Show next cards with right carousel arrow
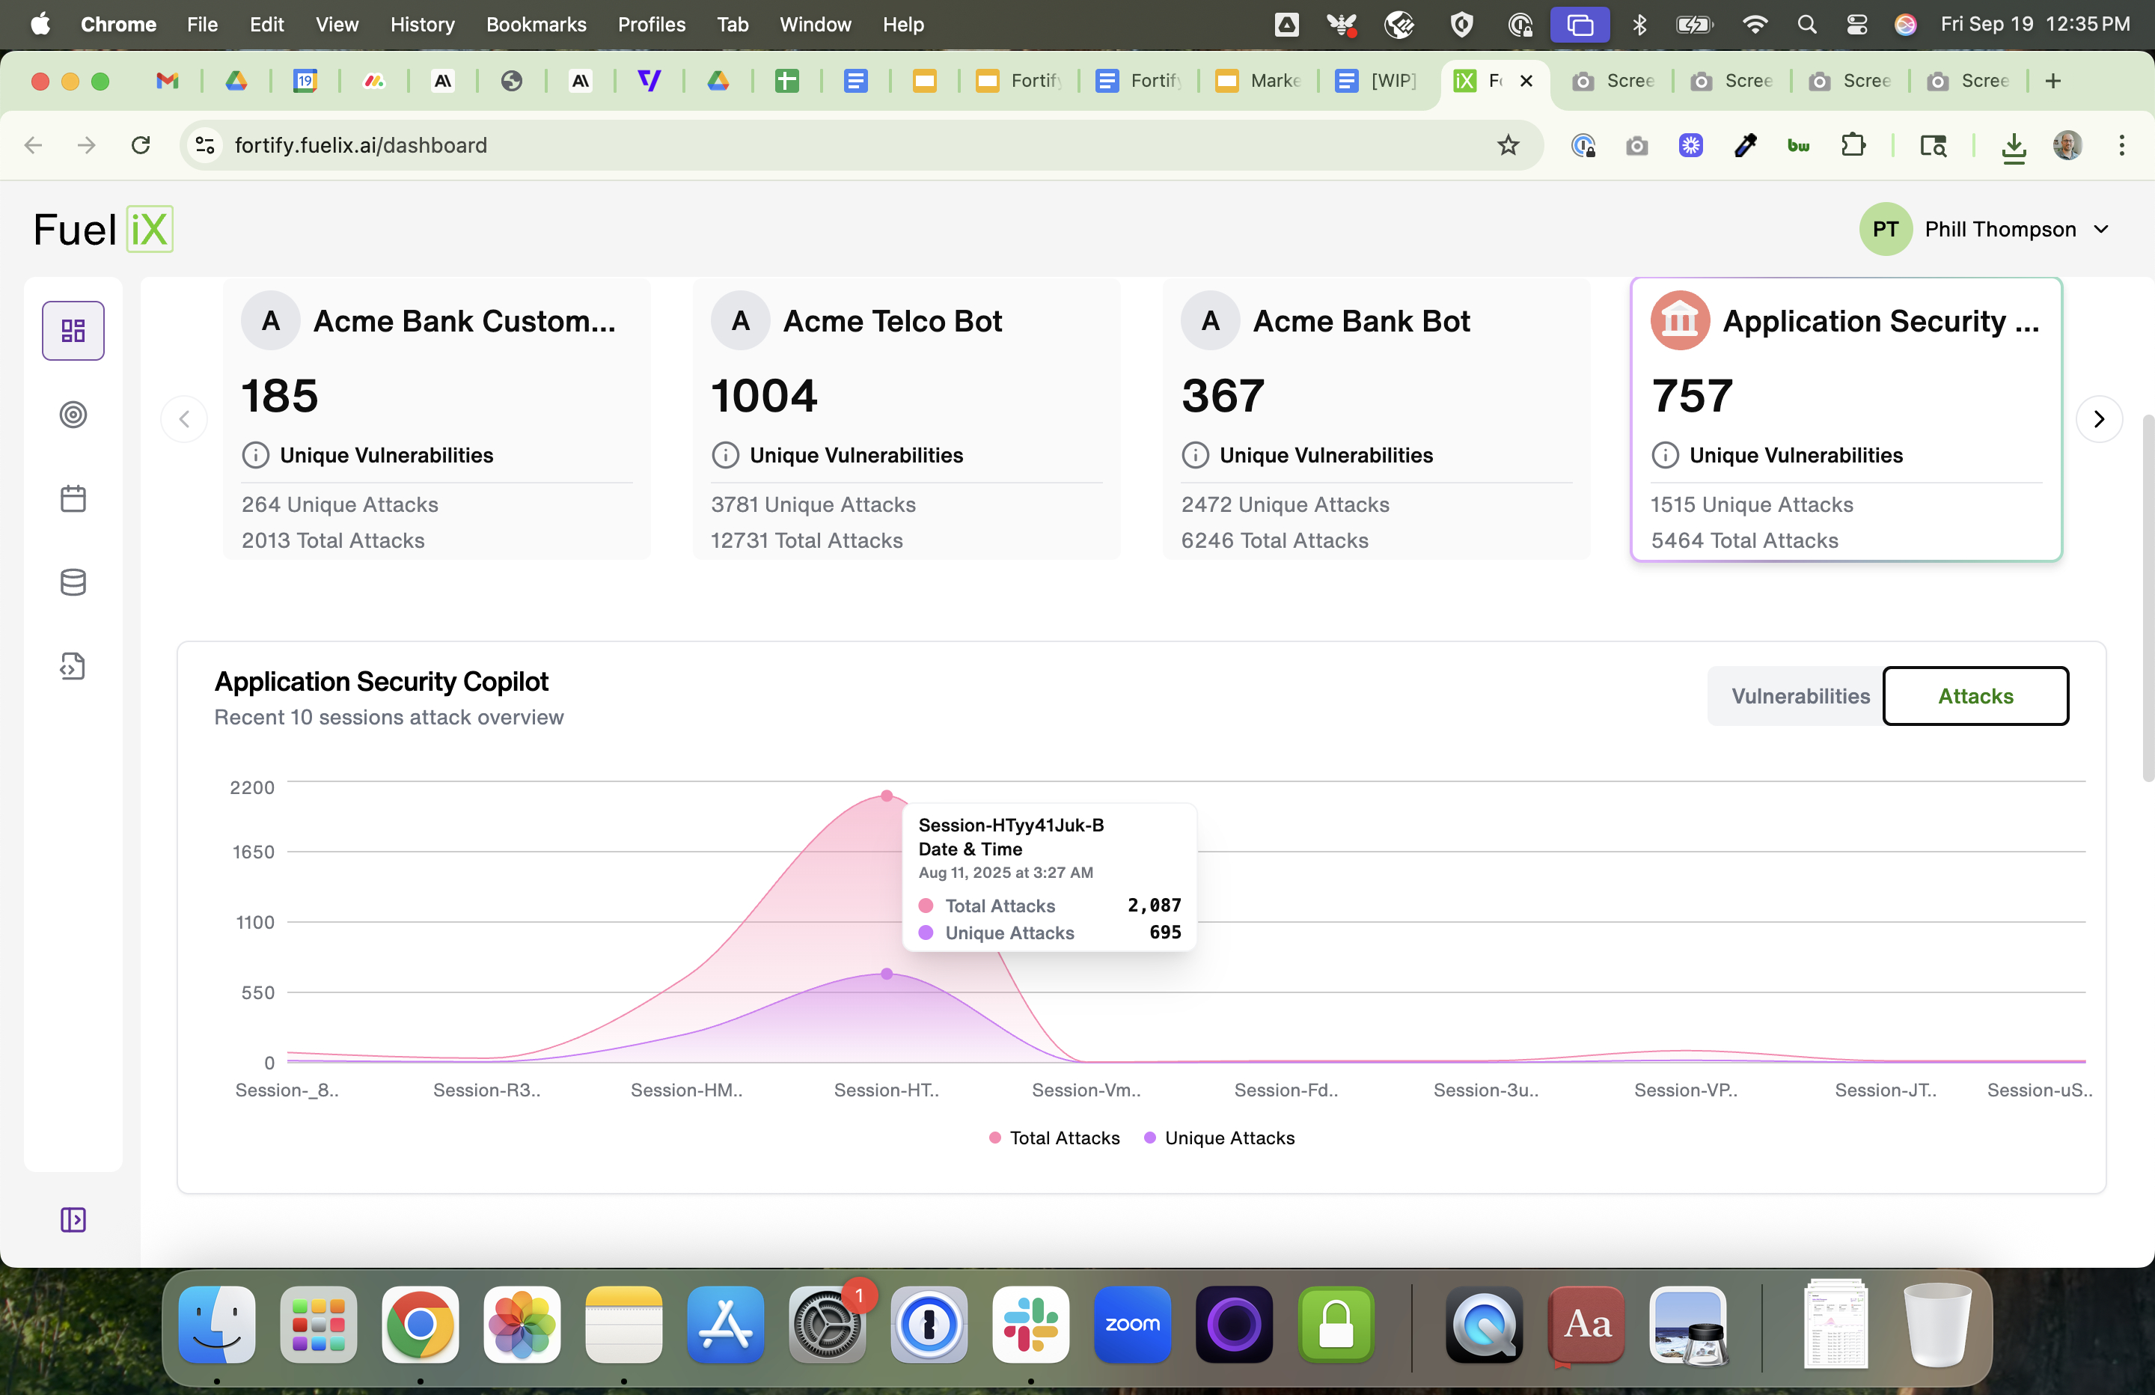This screenshot has width=2155, height=1395. pos(2099,418)
